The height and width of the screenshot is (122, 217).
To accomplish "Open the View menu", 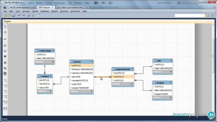I will click(18, 11).
